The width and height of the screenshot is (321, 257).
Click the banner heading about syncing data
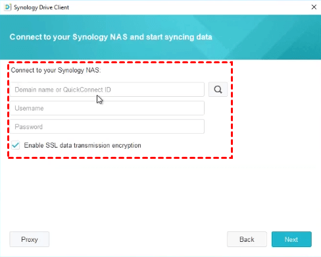111,37
